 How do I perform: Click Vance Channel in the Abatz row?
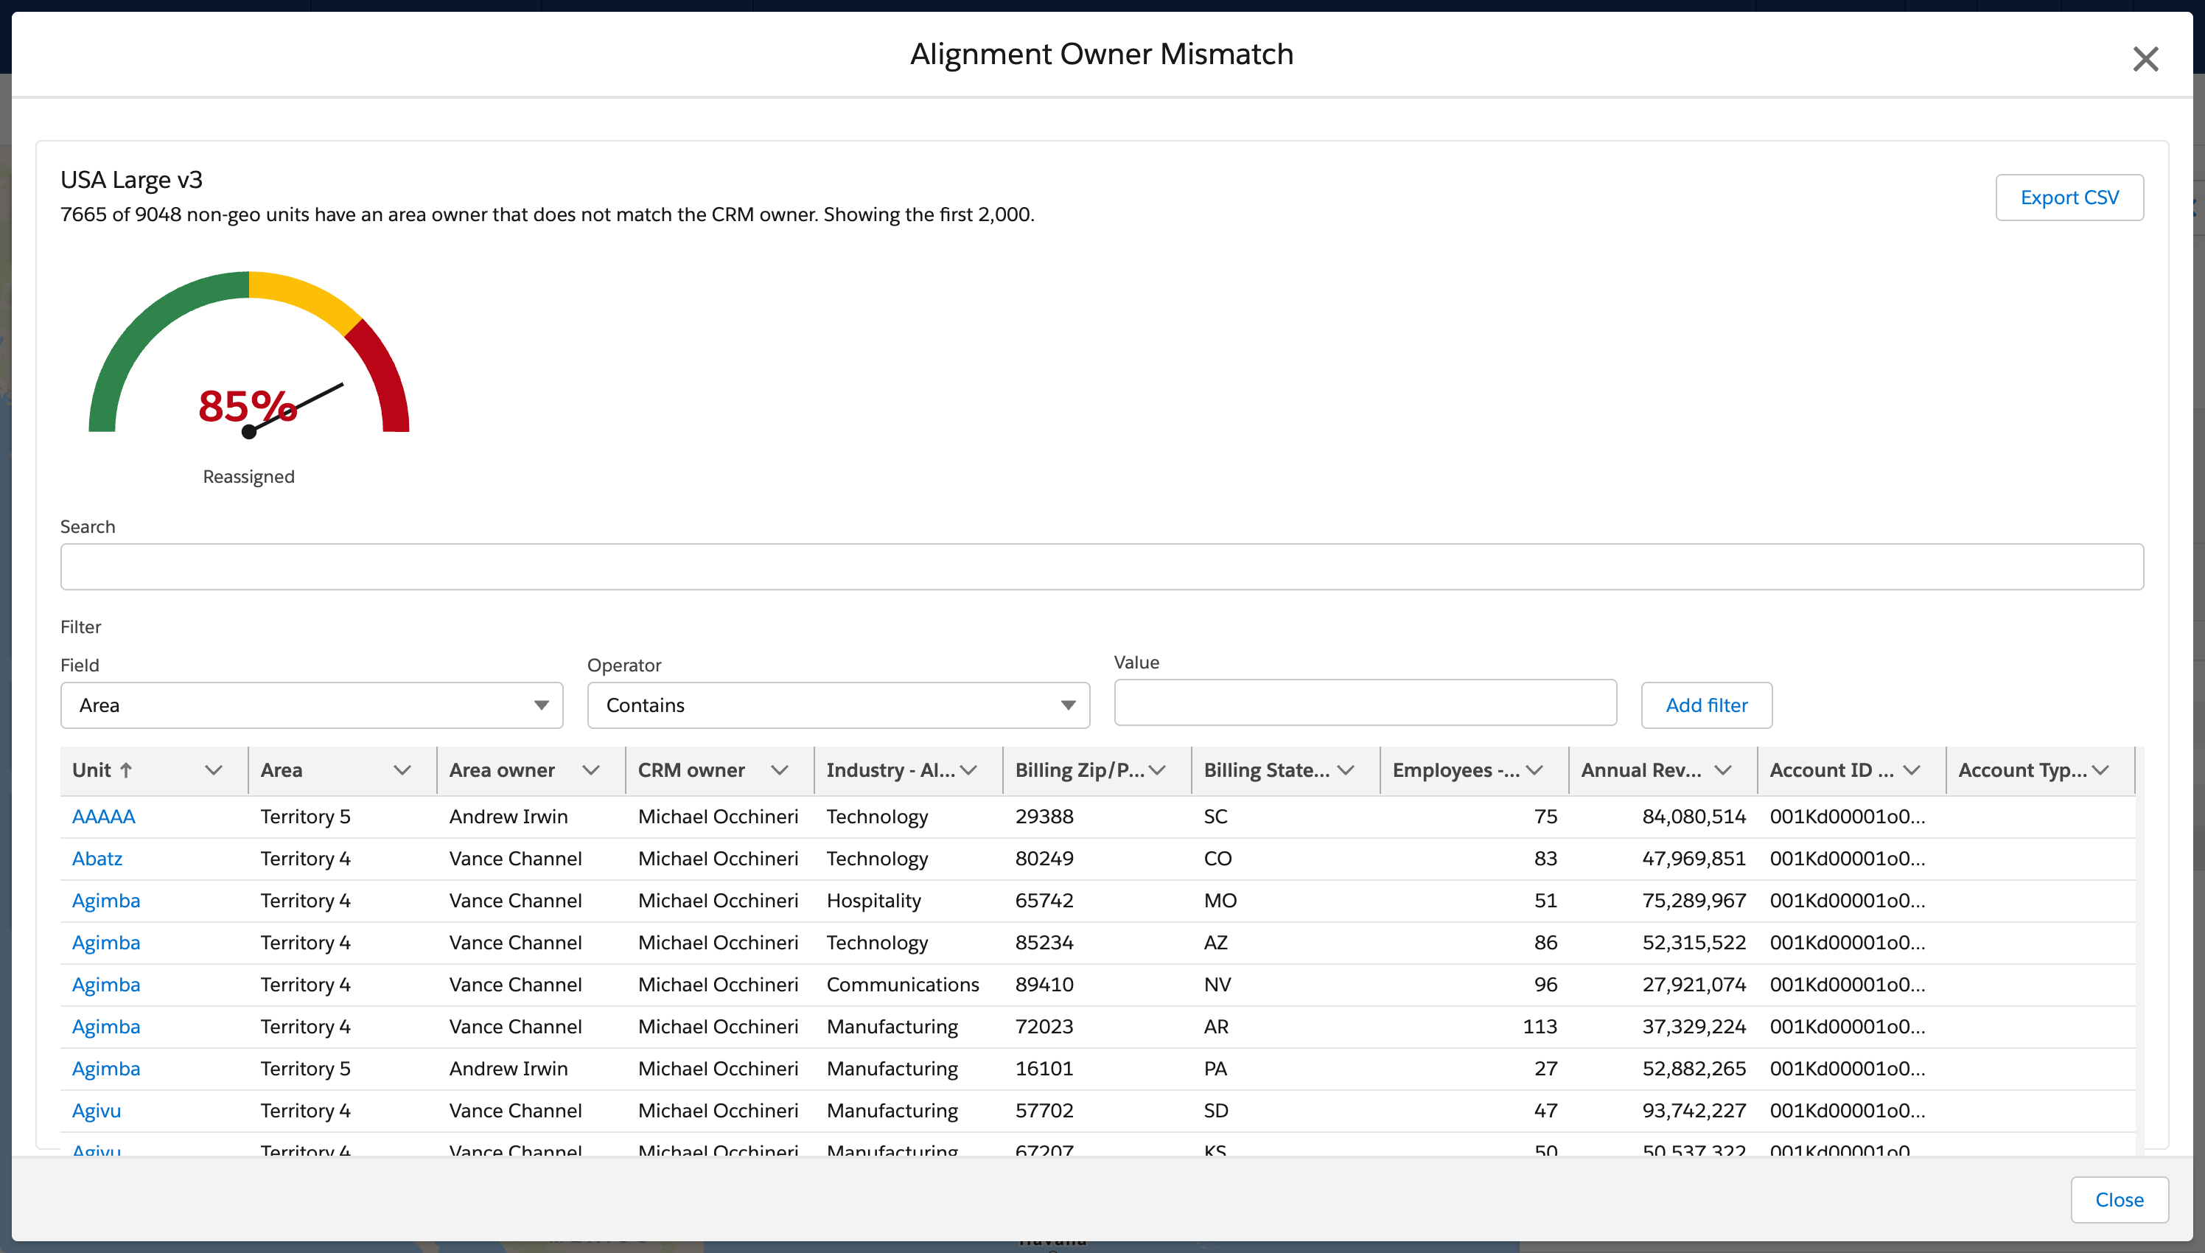click(x=515, y=859)
